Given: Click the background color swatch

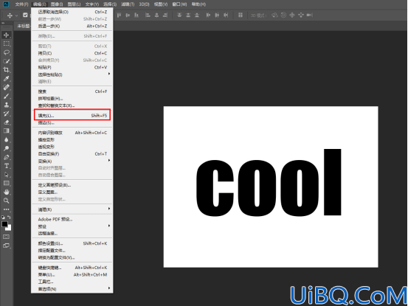Looking at the screenshot, I should tap(9, 228).
